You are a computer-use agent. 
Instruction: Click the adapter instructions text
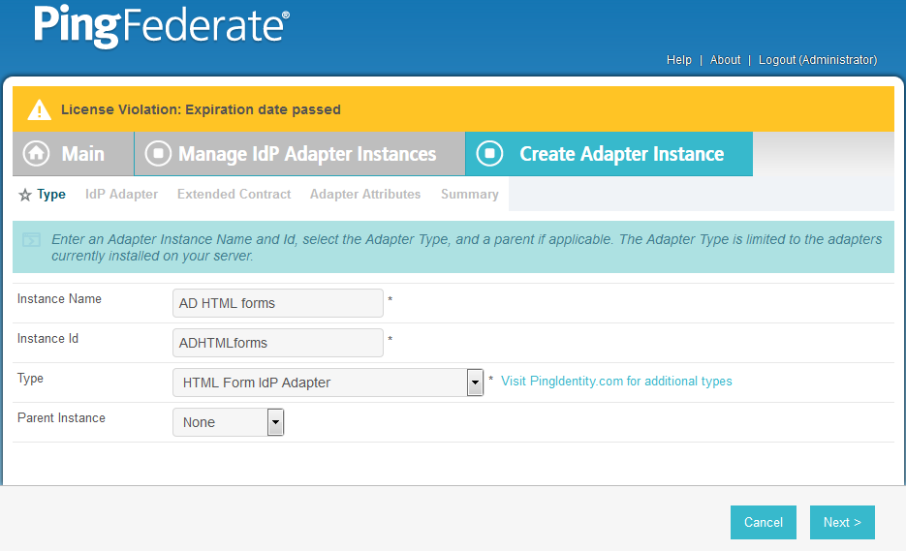point(466,247)
